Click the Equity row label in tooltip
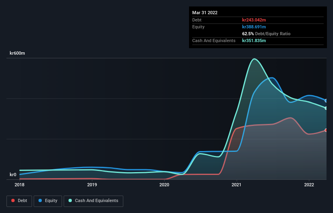Image resolution: width=333 pixels, height=213 pixels. [x=198, y=27]
